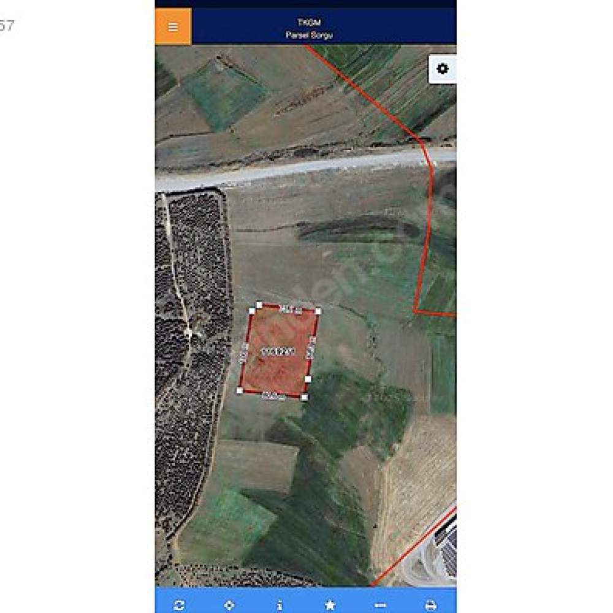Select the parcel's top-right corner handle
This screenshot has height=613, width=613.
[x=318, y=311]
